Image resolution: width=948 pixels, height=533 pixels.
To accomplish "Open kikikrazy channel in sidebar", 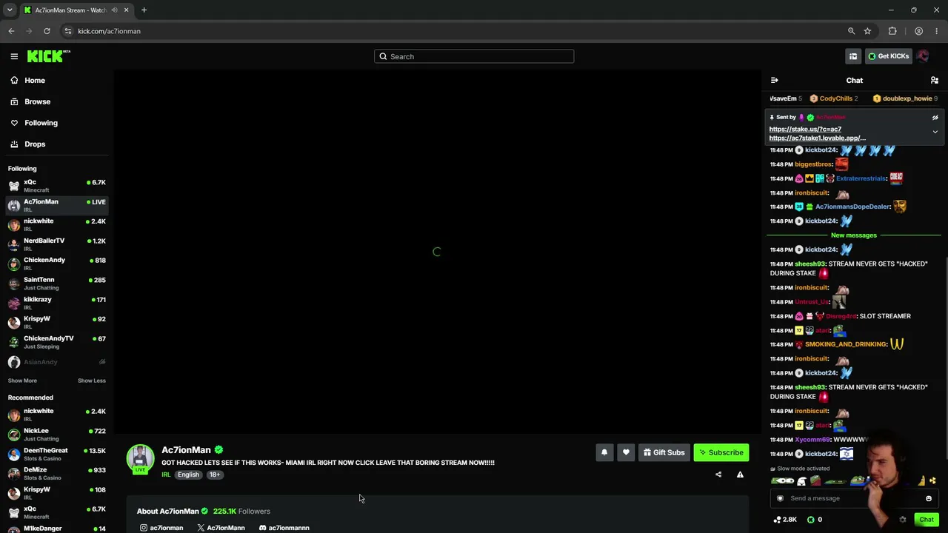I will [x=56, y=303].
